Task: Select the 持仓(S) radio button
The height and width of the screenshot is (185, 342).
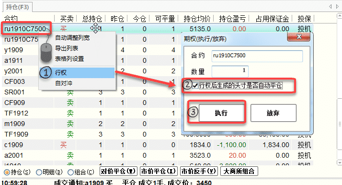Action: [x=7, y=172]
